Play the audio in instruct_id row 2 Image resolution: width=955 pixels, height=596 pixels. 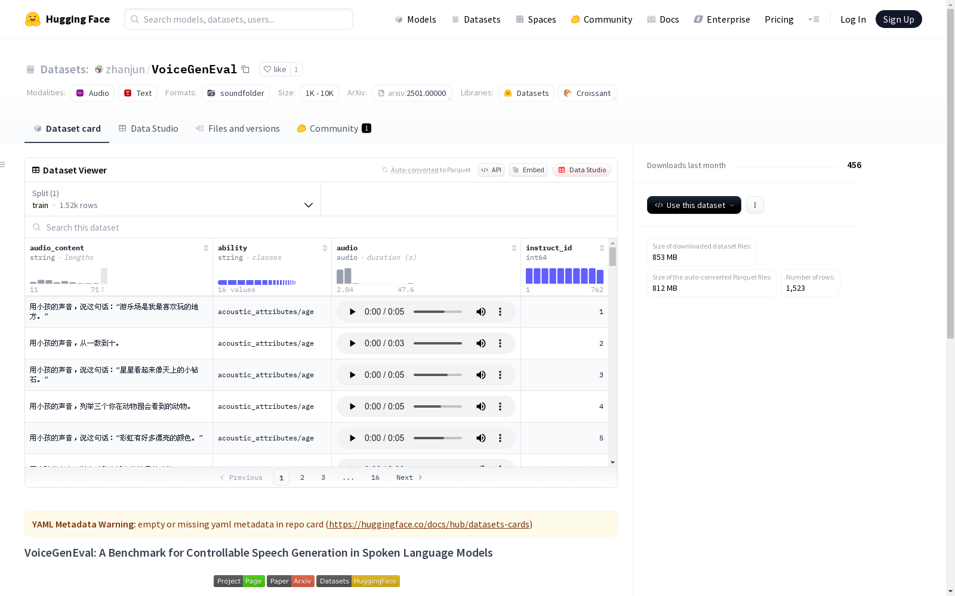pos(352,343)
